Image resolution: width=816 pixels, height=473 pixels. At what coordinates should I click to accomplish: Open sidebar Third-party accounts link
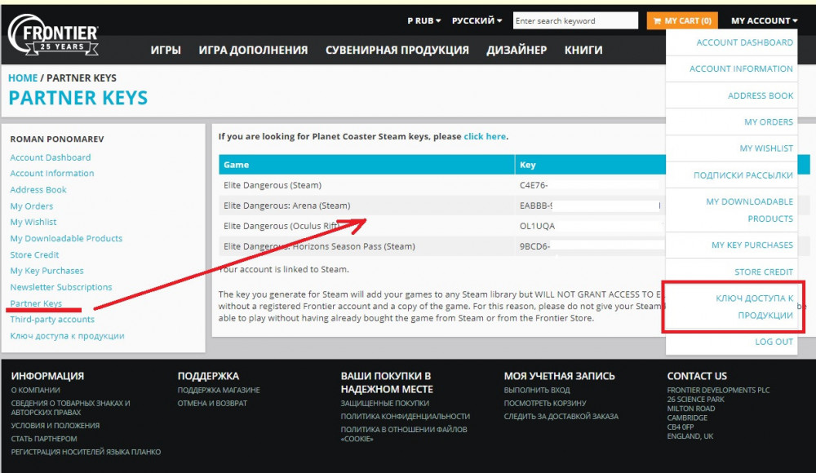coord(52,320)
